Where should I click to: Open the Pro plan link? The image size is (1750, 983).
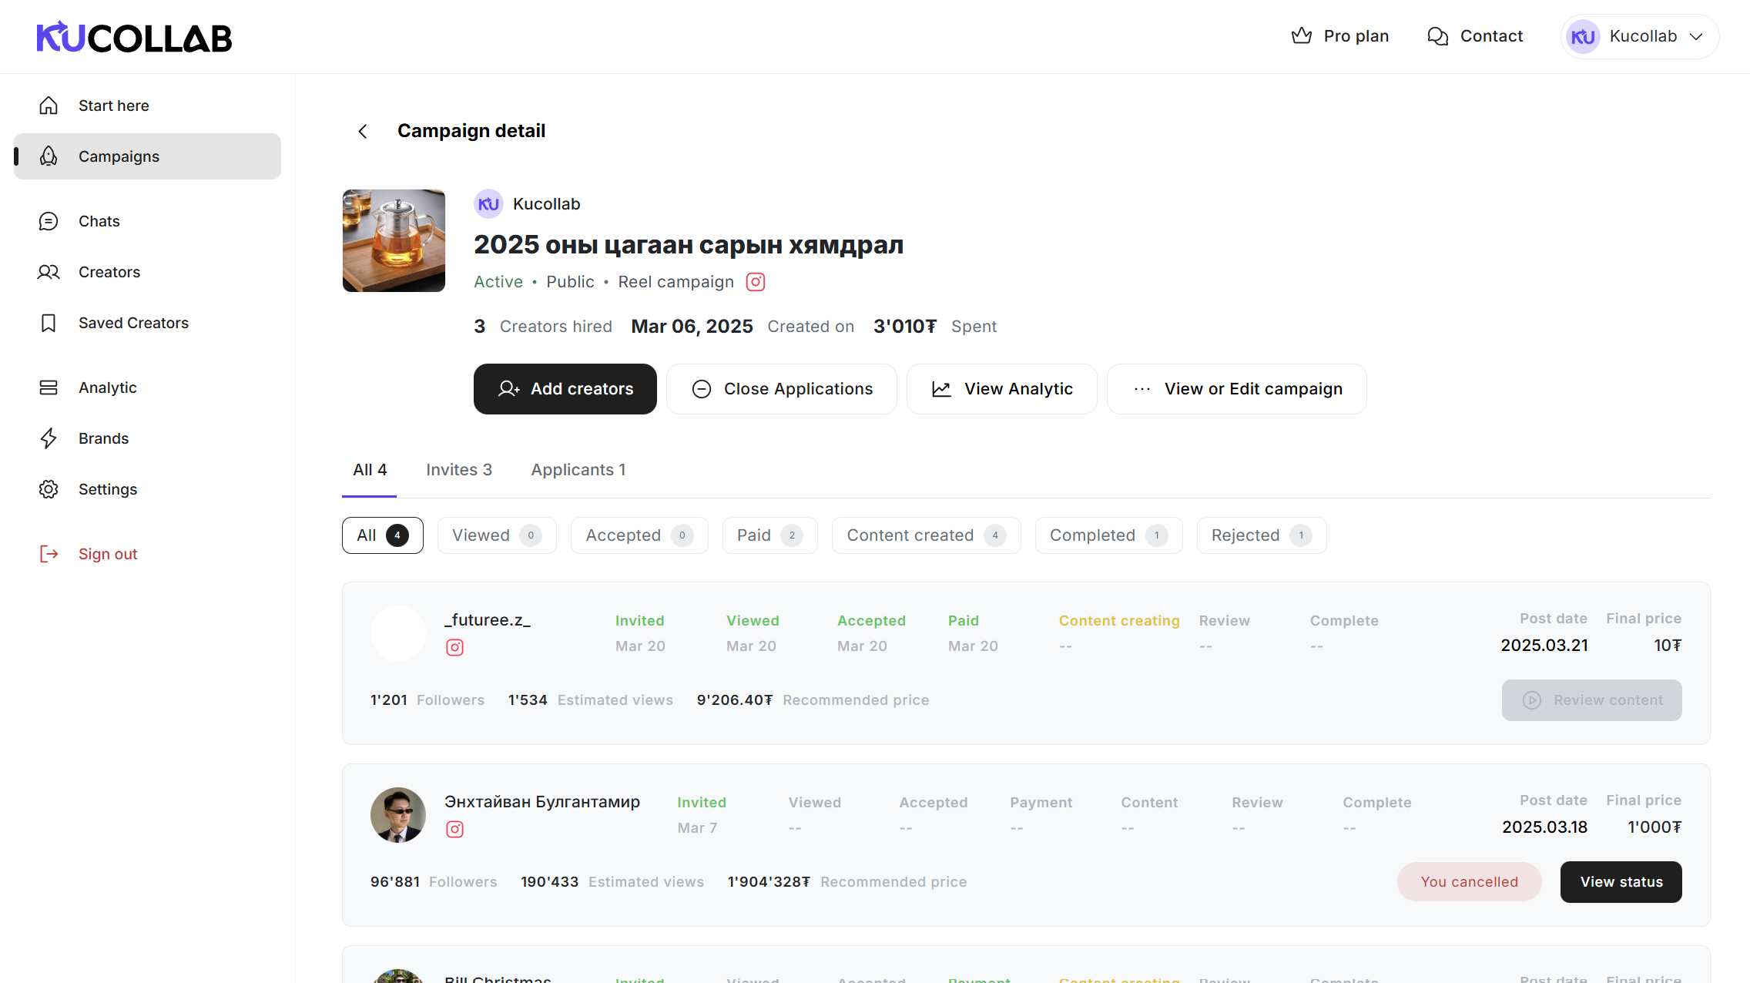(x=1356, y=36)
